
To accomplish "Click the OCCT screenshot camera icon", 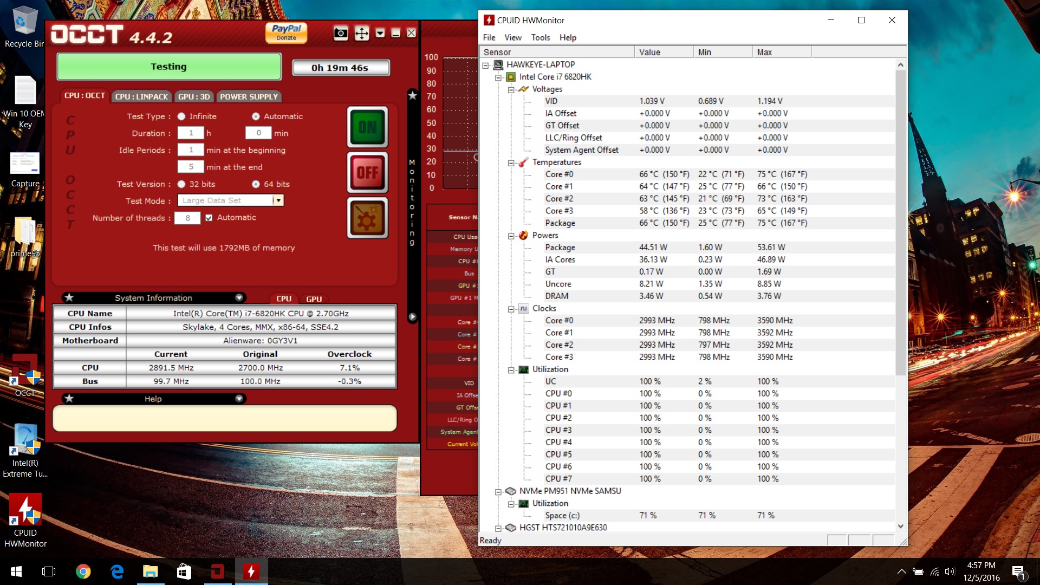I will [x=341, y=34].
